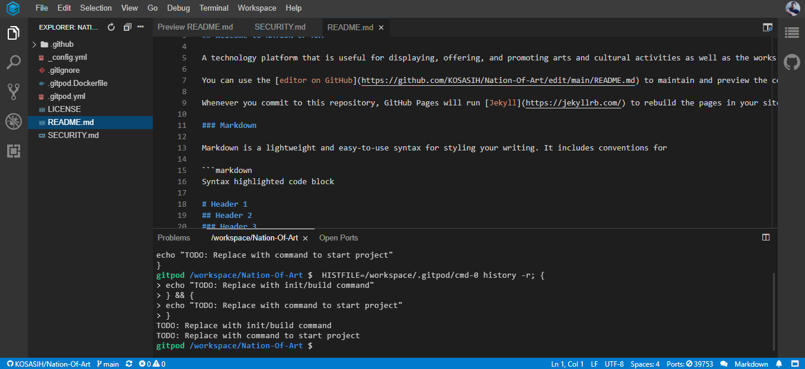This screenshot has width=805, height=369.
Task: Switch to SECURITY.md editor tab
Action: click(x=280, y=27)
